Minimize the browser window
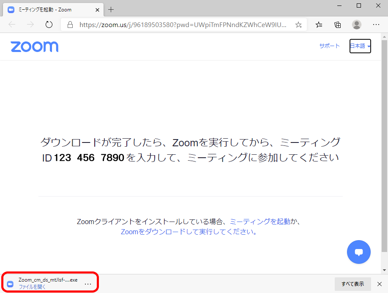Viewport: 388px width, 293px height. 339,5
